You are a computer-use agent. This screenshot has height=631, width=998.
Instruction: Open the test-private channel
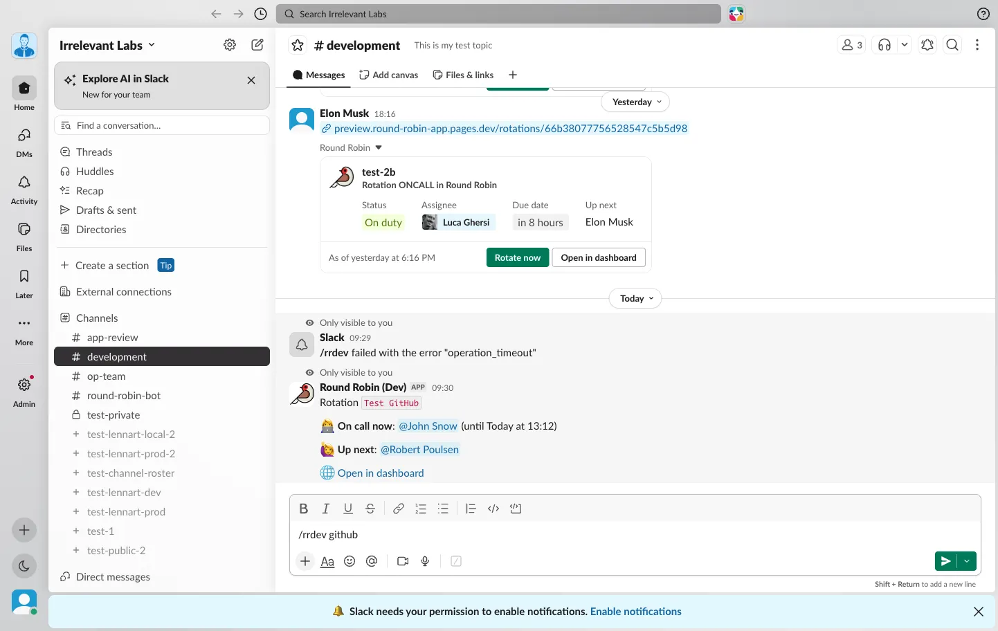click(x=162, y=414)
